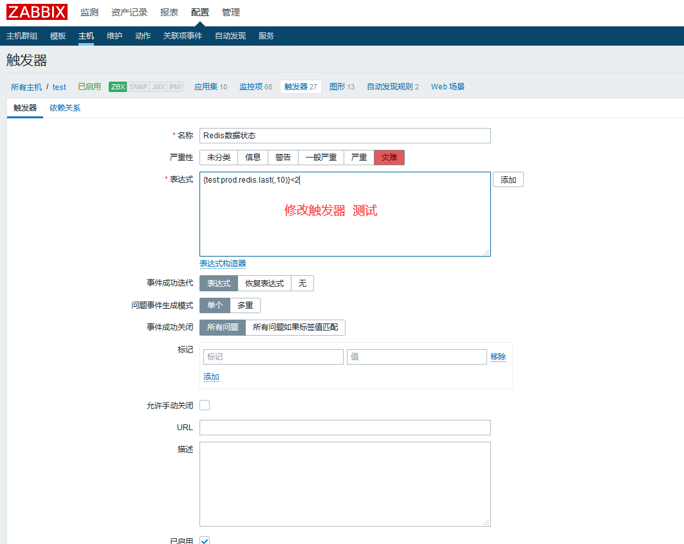The image size is (684, 544).
Task: Choose 恢复表达式 for event OK generation
Action: (264, 284)
